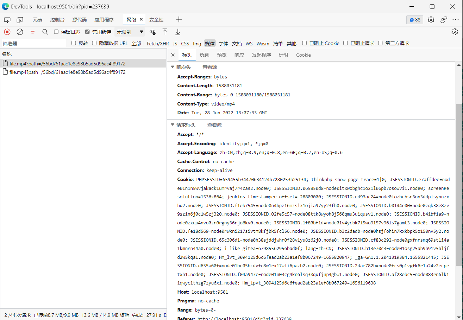Open the network search magnifier
The image size is (463, 320).
pos(45,32)
